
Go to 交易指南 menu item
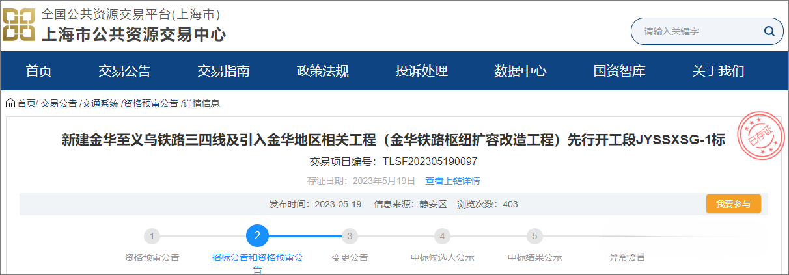(x=223, y=71)
